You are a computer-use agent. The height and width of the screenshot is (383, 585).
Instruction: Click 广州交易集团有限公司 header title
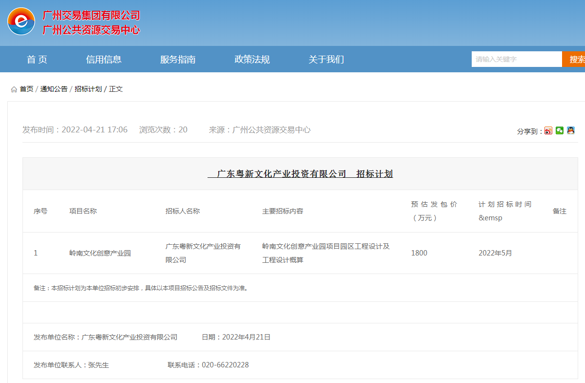tap(91, 15)
